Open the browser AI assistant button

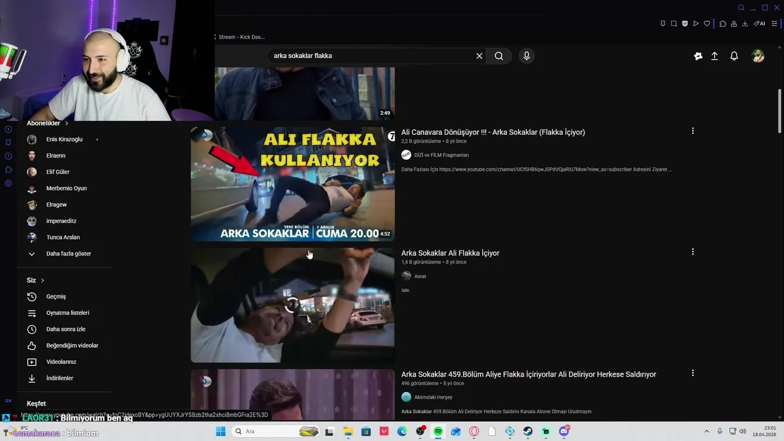(x=759, y=23)
